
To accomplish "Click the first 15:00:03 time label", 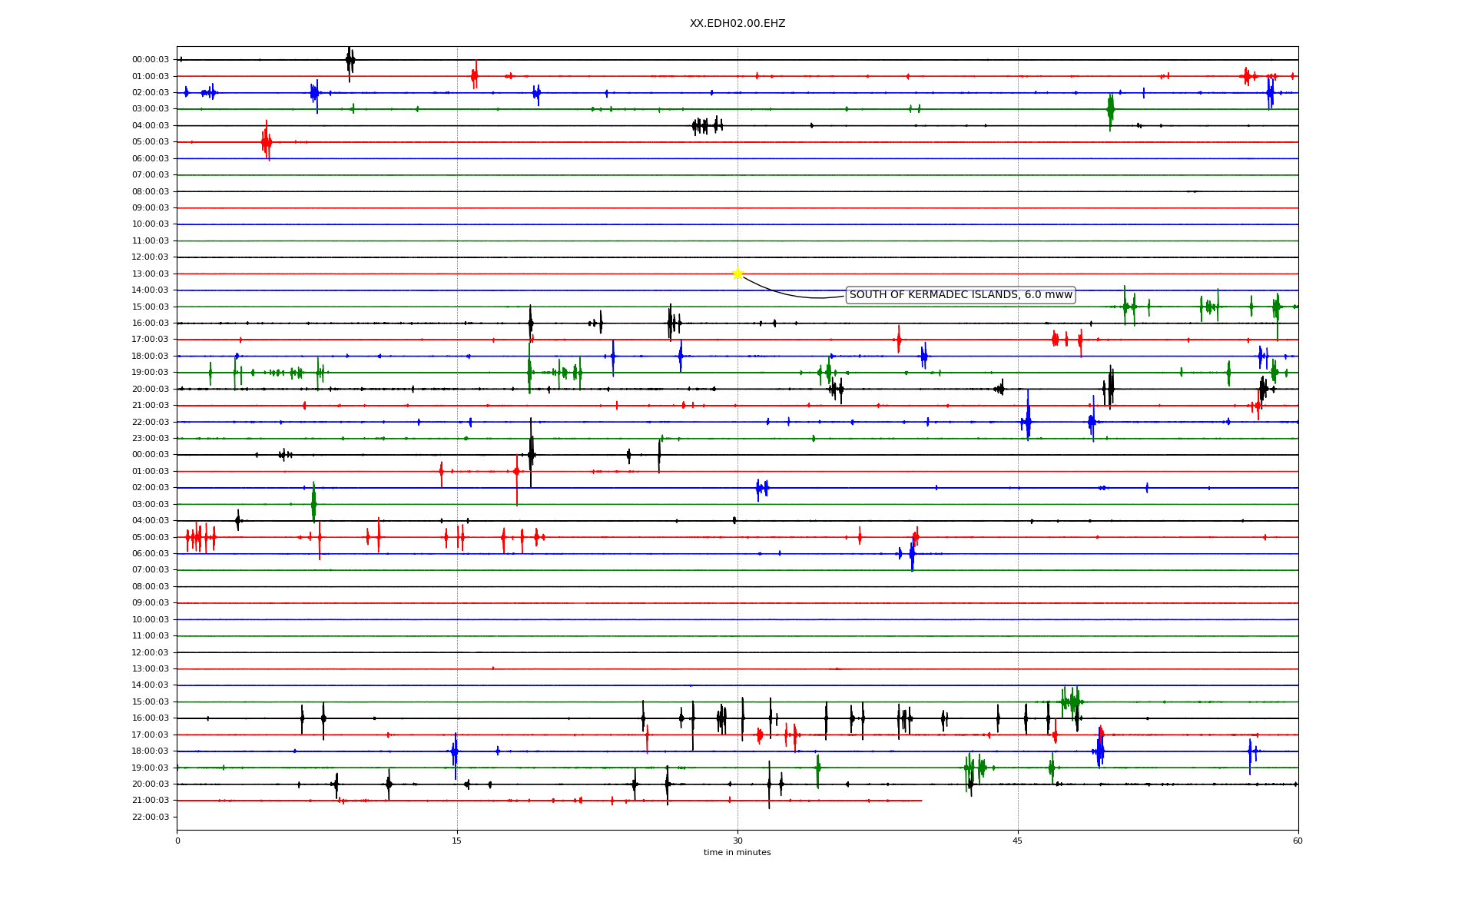I will tap(150, 307).
